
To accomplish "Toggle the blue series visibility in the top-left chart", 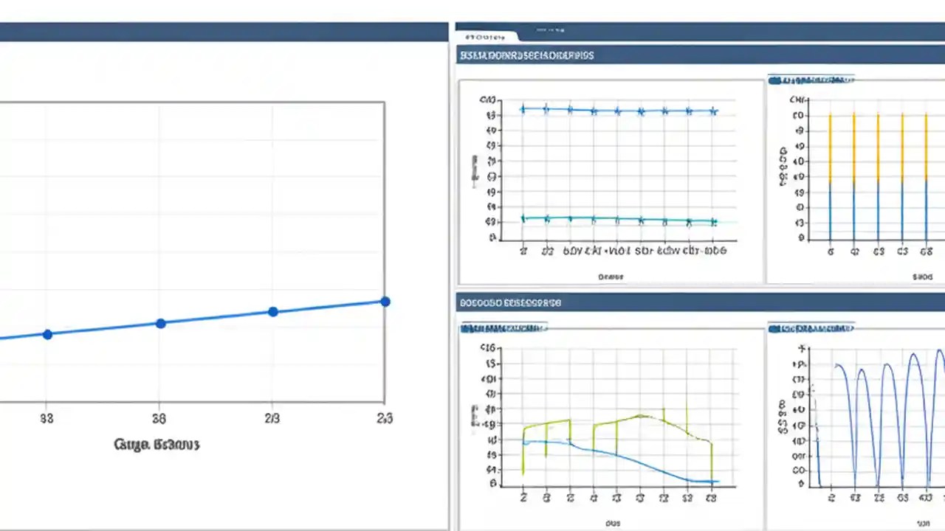I will (x=522, y=109).
